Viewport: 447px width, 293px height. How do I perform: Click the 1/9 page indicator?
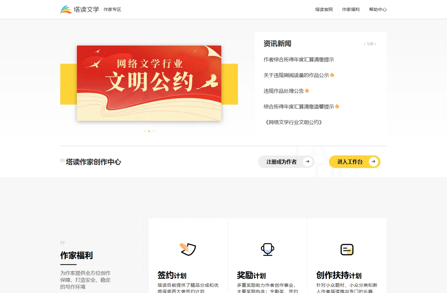tap(370, 44)
